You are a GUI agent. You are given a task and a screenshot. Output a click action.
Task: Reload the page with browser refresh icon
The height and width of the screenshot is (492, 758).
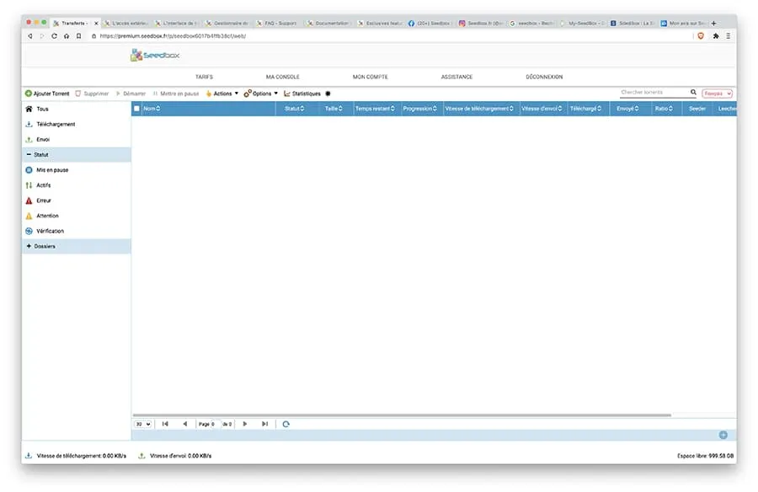pos(54,36)
